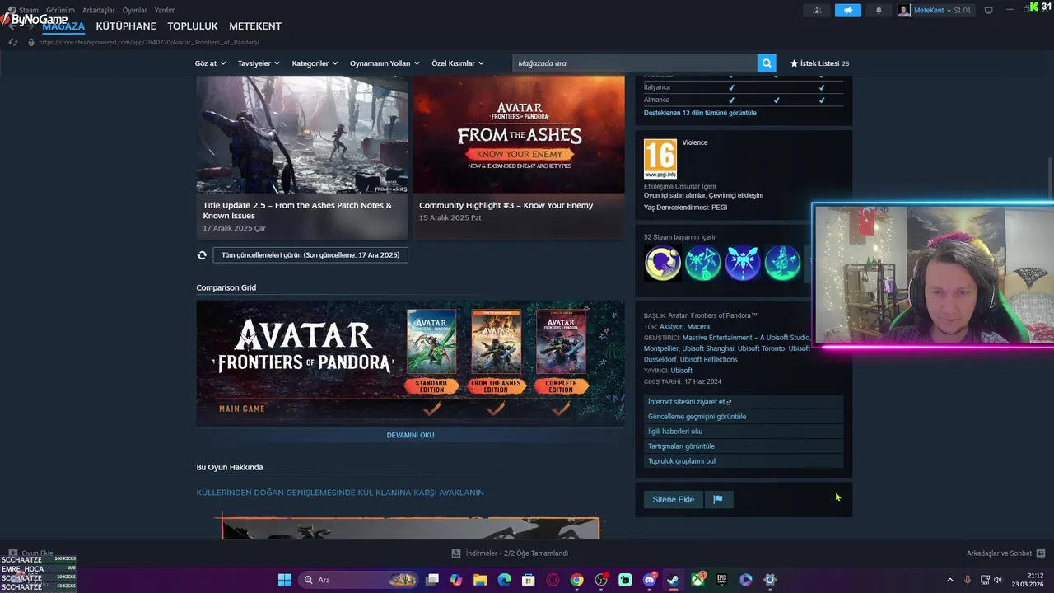Enter Big Picture mode via monitor icon
1054x593 pixels.
click(989, 10)
